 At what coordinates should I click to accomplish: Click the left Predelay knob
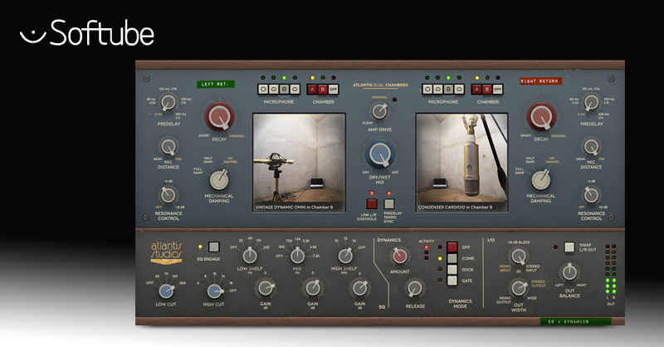(x=168, y=103)
